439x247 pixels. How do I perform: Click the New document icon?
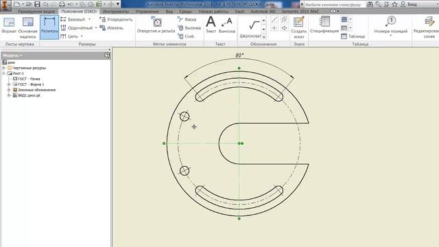[16, 4]
